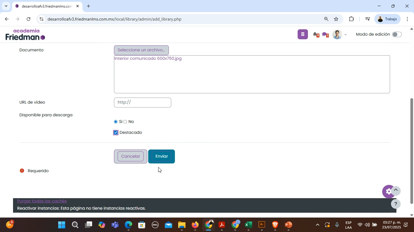Click Seleccione un archivo button
This screenshot has width=414, height=232.
[141, 50]
